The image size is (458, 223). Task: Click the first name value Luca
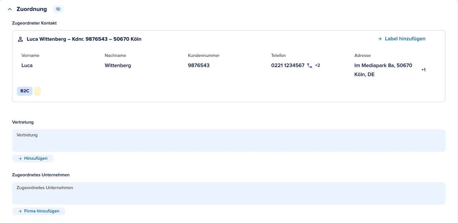[x=27, y=65]
